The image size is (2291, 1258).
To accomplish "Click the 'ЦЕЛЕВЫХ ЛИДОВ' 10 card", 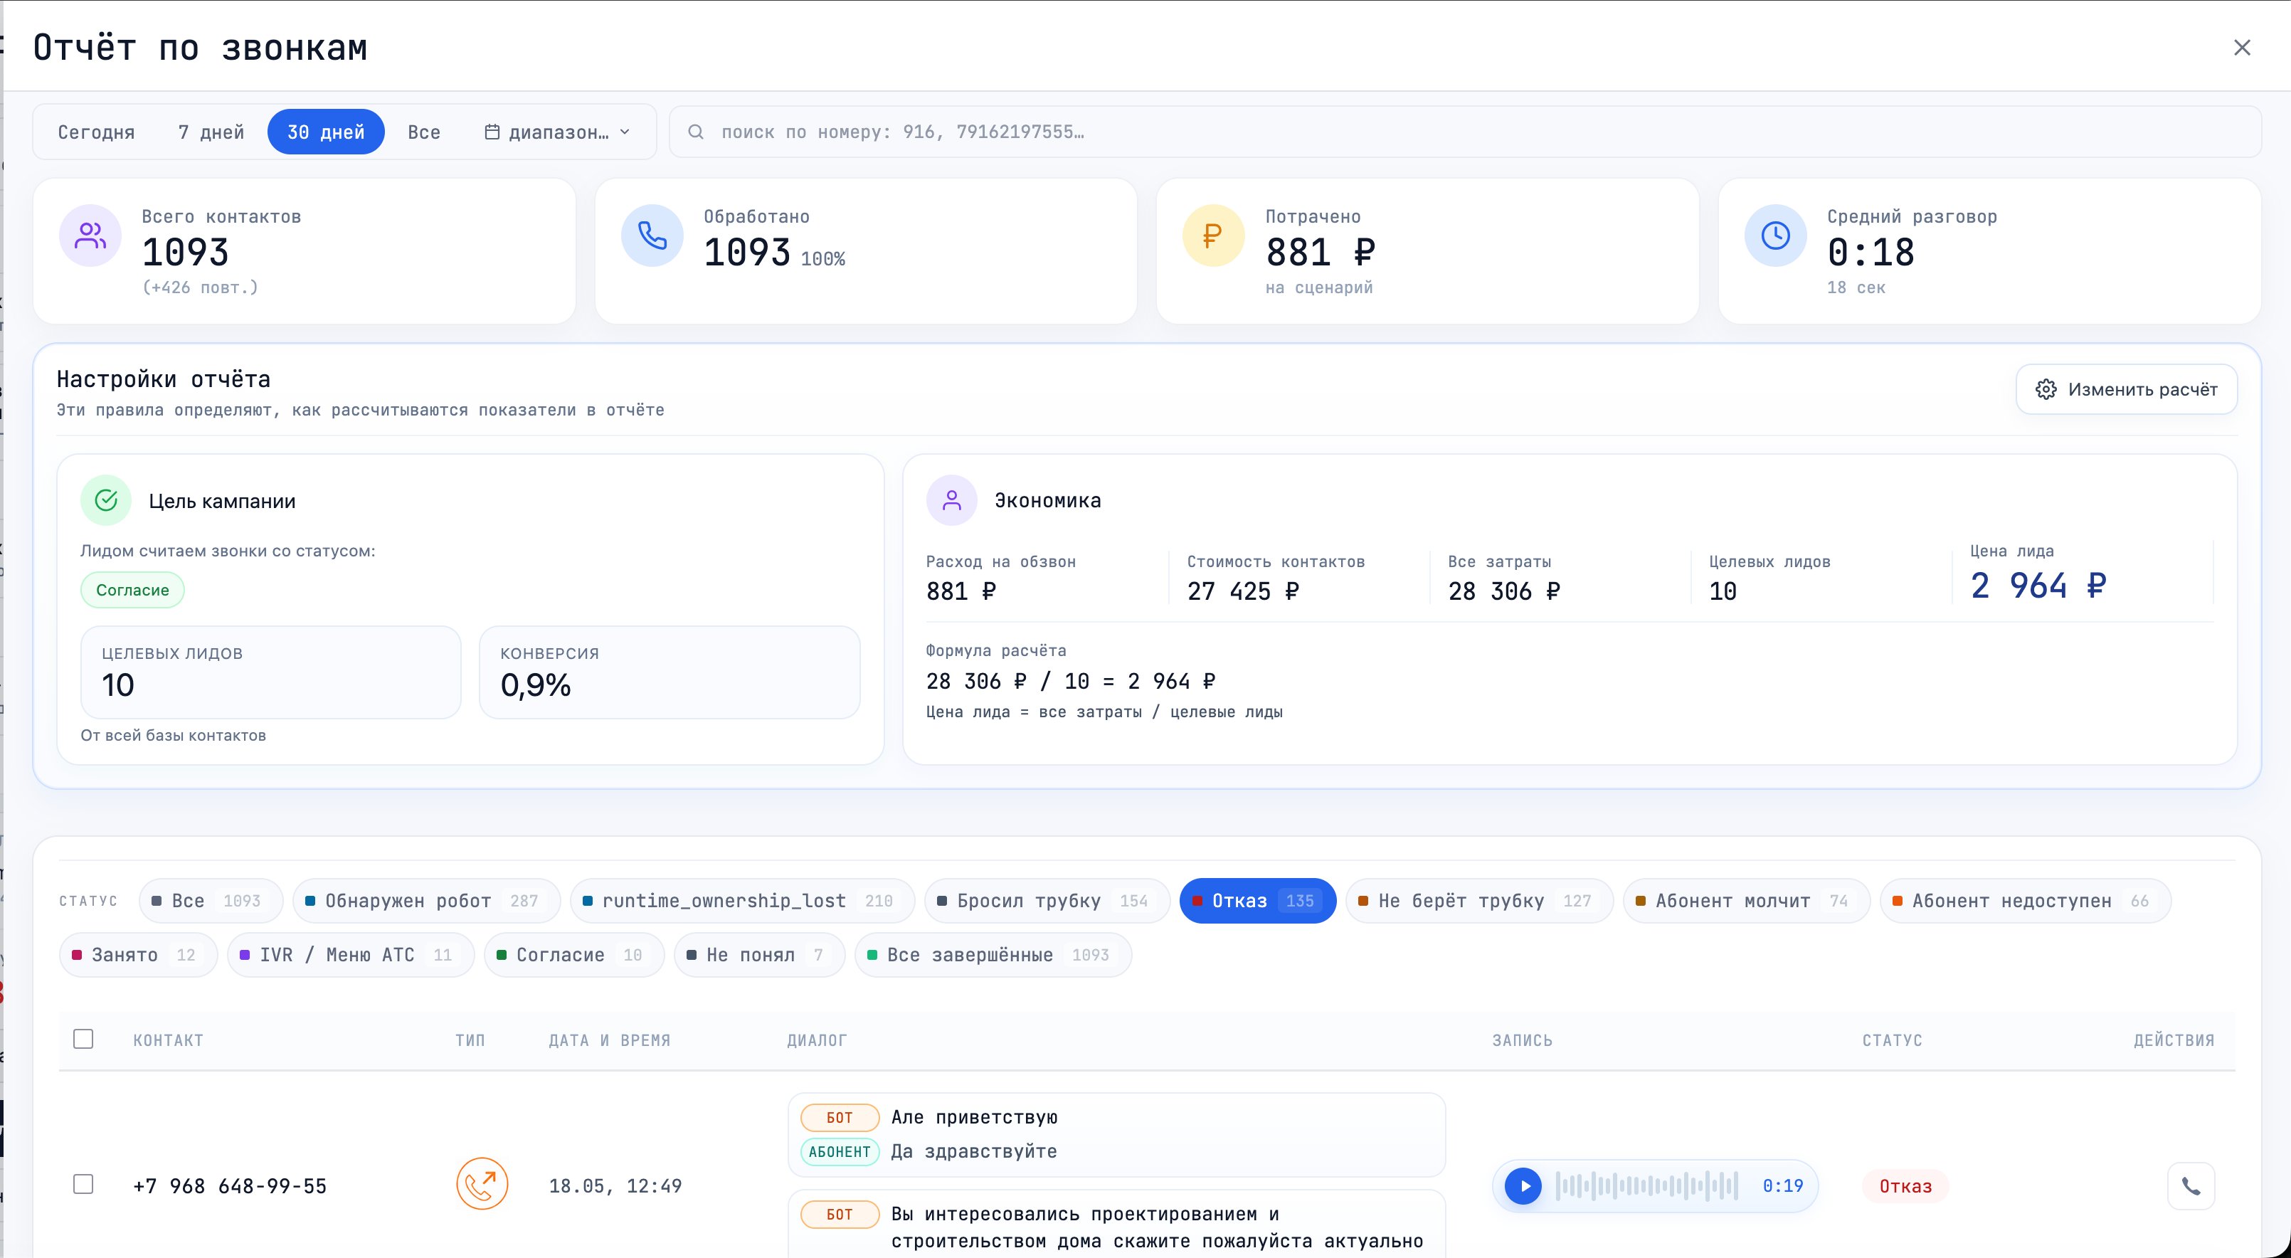I will point(271,672).
